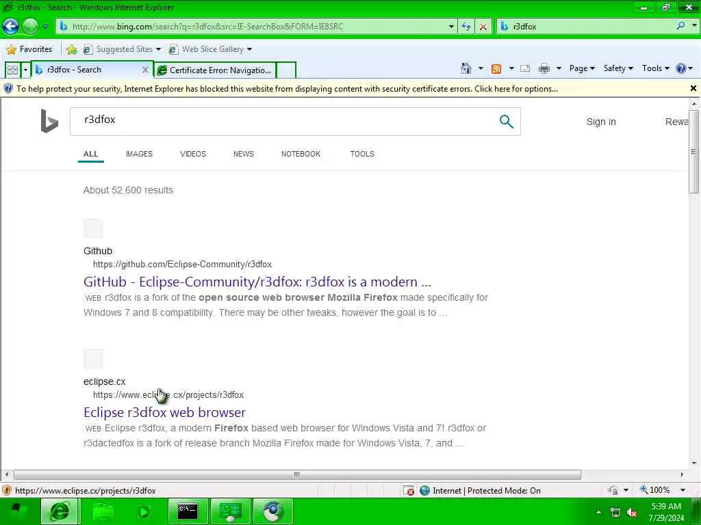Select the NEWS tab
The width and height of the screenshot is (701, 525).
coord(243,154)
